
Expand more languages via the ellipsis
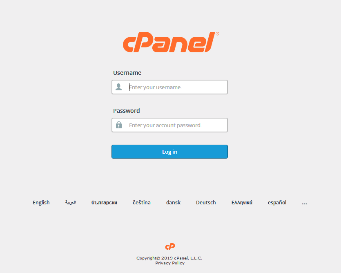coord(305,204)
